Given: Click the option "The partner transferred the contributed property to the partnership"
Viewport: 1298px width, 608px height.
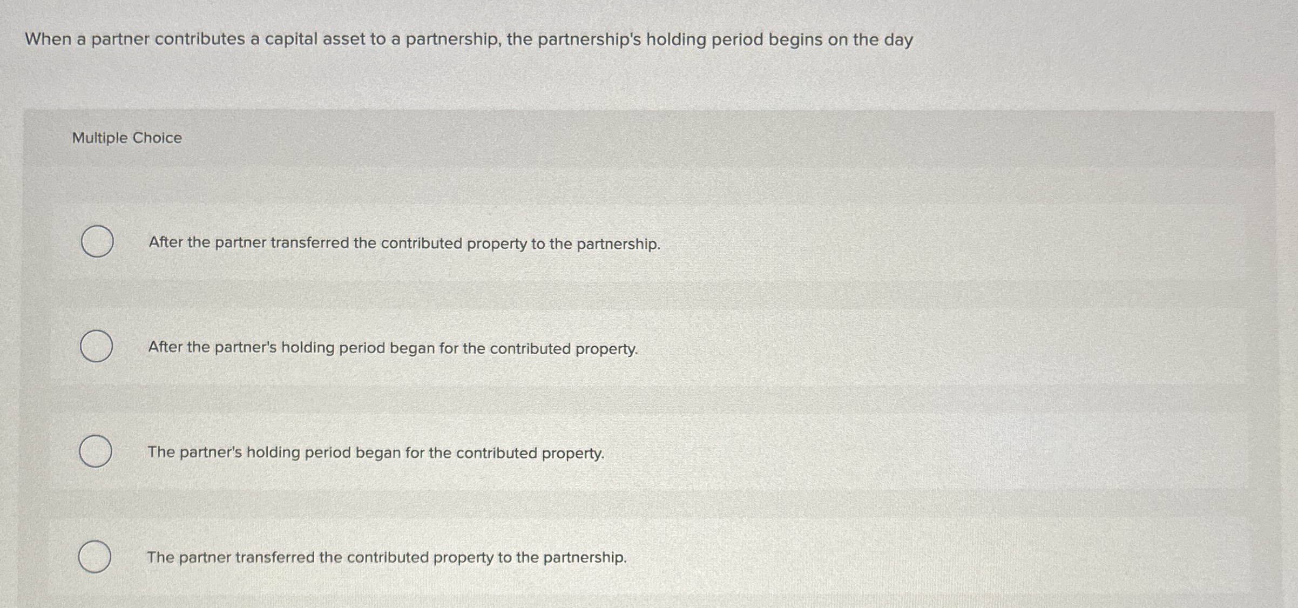Looking at the screenshot, I should [x=387, y=557].
